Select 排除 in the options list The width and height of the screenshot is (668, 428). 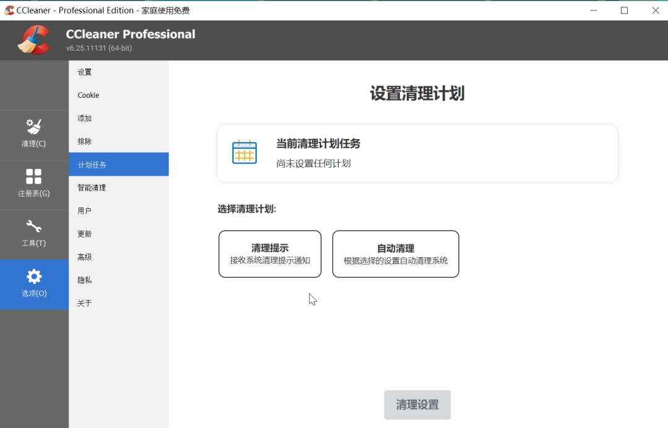pyautogui.click(x=84, y=141)
